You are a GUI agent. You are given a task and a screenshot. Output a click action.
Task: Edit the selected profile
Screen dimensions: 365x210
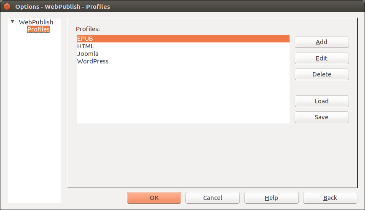[x=322, y=58]
